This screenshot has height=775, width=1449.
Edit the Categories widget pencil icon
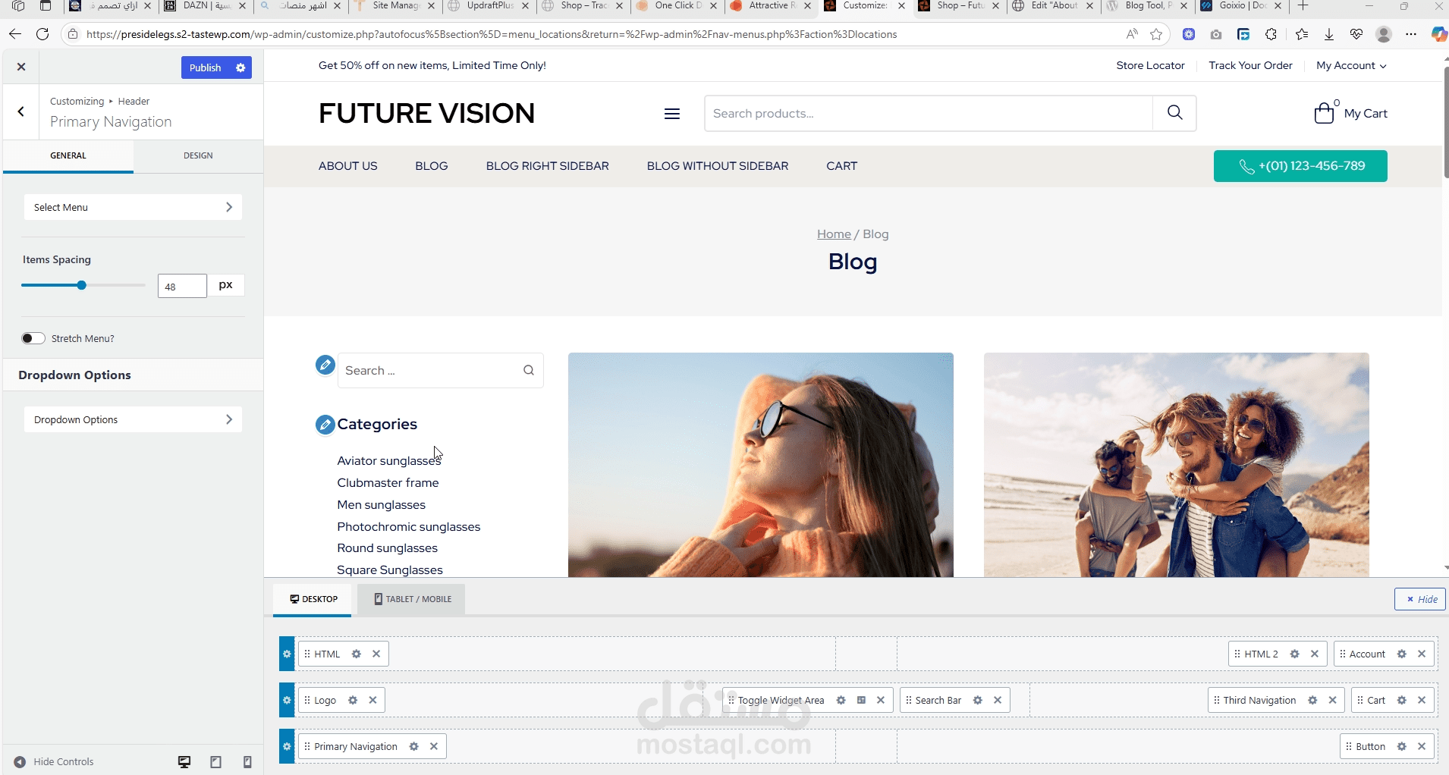(x=325, y=425)
